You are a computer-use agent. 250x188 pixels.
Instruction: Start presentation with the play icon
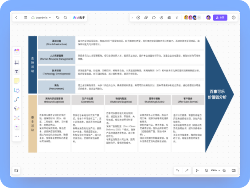[138, 18]
